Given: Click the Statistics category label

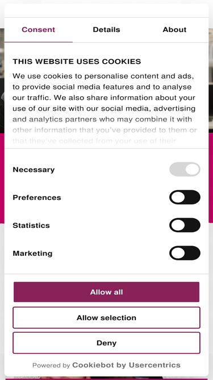Looking at the screenshot, I should tap(31, 226).
